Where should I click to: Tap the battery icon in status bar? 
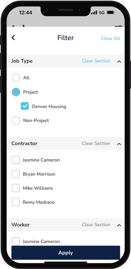tap(111, 12)
